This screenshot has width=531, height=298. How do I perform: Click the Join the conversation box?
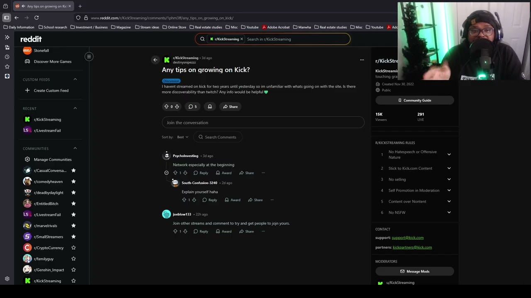tap(263, 123)
